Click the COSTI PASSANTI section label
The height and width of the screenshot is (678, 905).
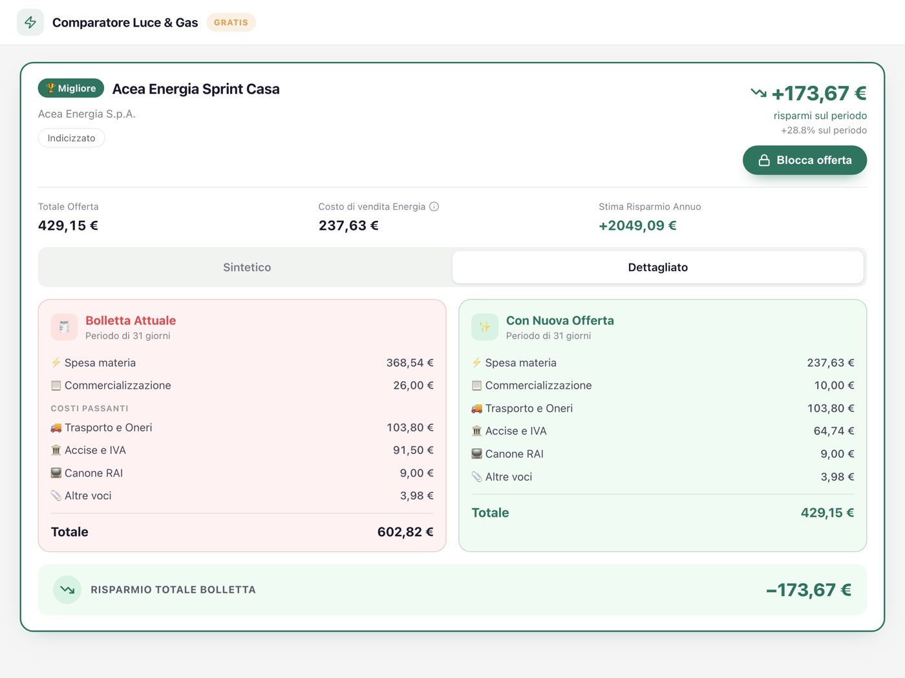[x=90, y=409]
